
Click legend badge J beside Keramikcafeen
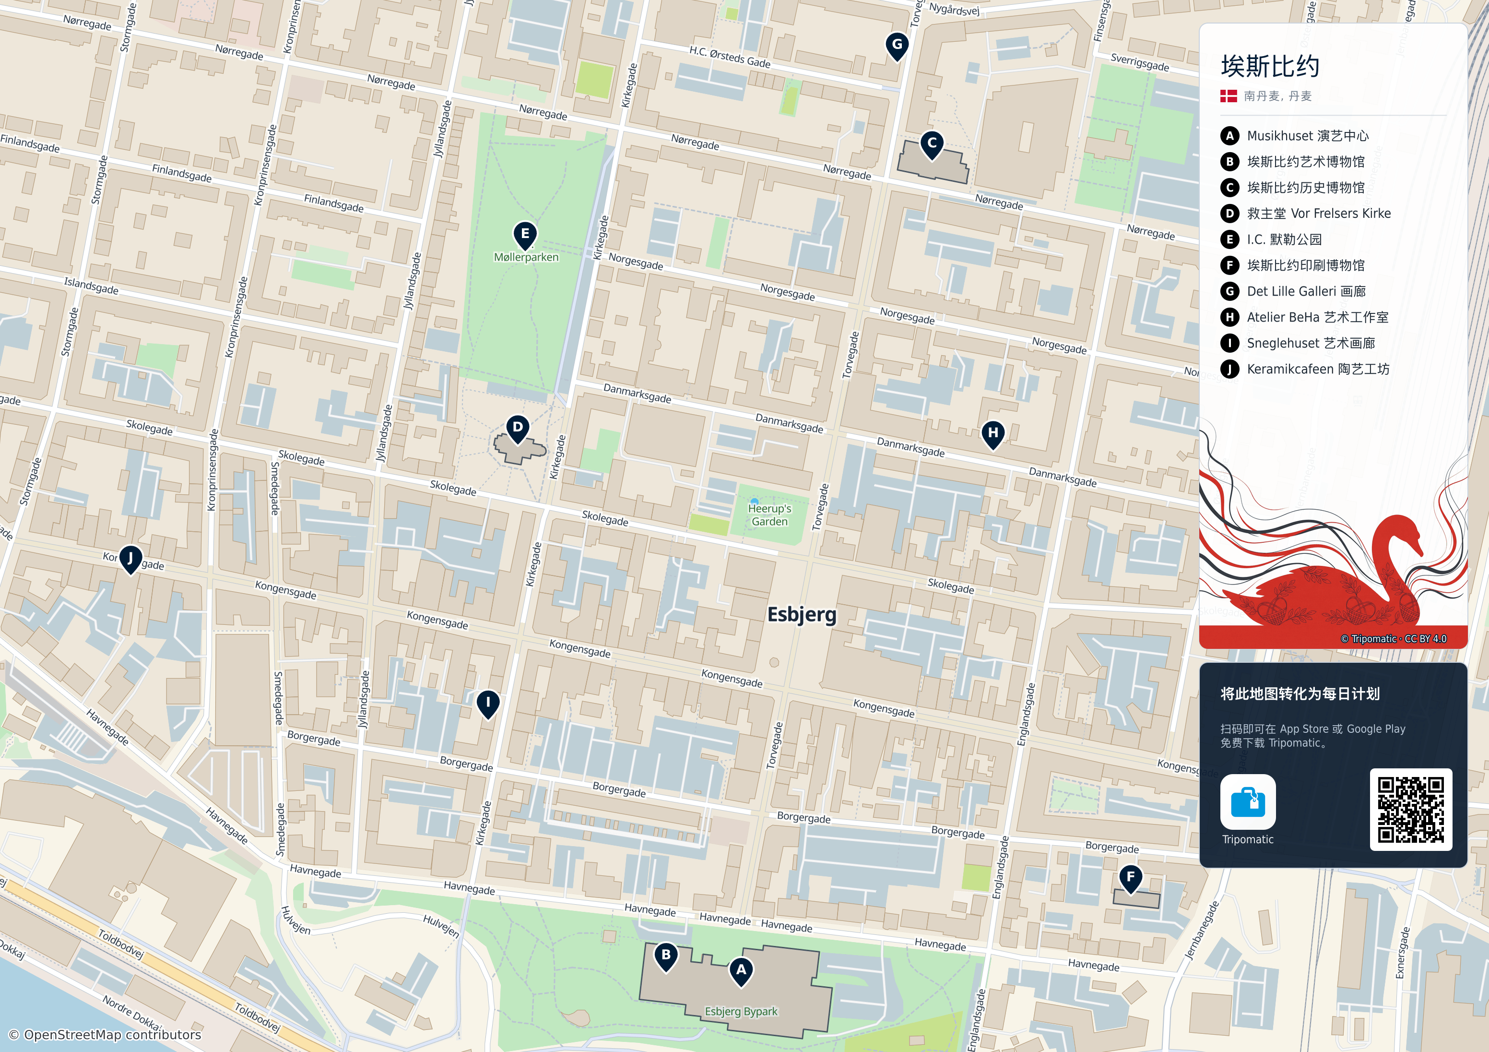coord(1229,369)
